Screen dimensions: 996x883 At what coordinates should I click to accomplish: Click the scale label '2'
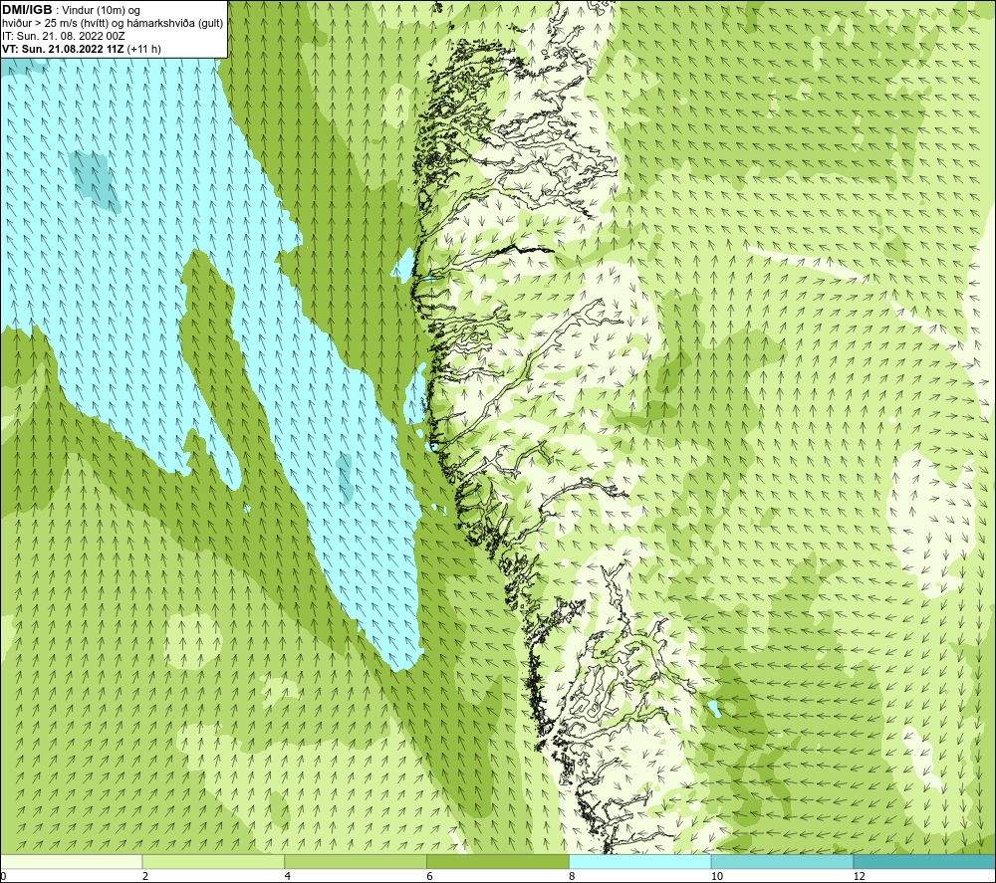(145, 876)
